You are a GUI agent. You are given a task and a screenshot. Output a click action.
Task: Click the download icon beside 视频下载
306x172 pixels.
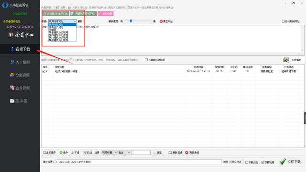coord(12,49)
